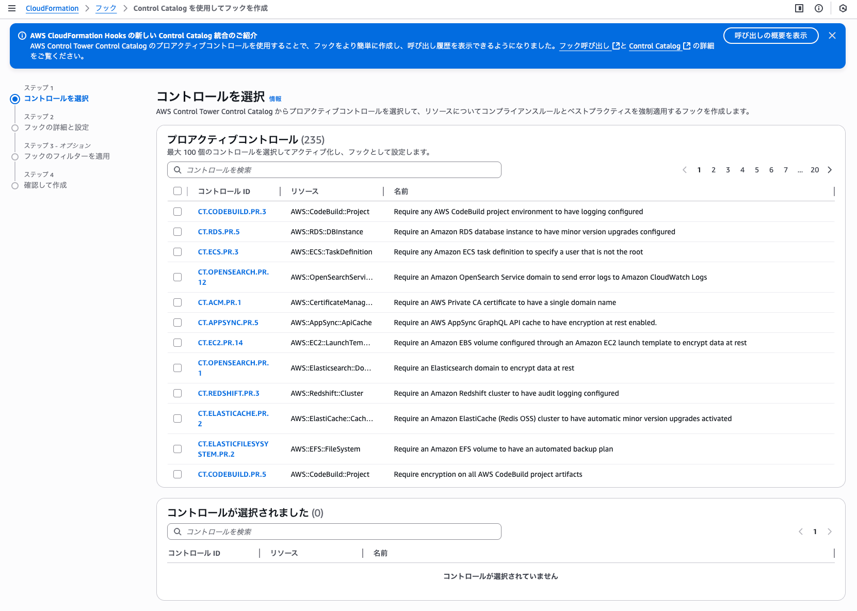
Task: Open CT.EC2.PR.14 control link
Action: point(220,343)
